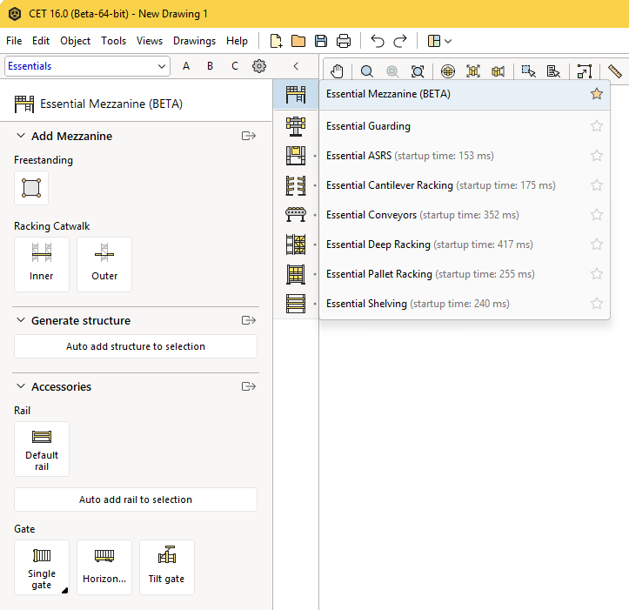629x610 pixels.
Task: Redo the last action
Action: pos(400,41)
